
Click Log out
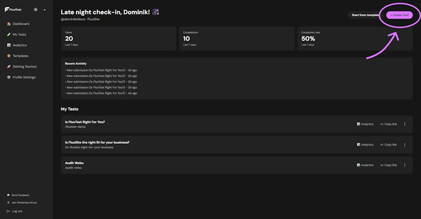(15, 211)
